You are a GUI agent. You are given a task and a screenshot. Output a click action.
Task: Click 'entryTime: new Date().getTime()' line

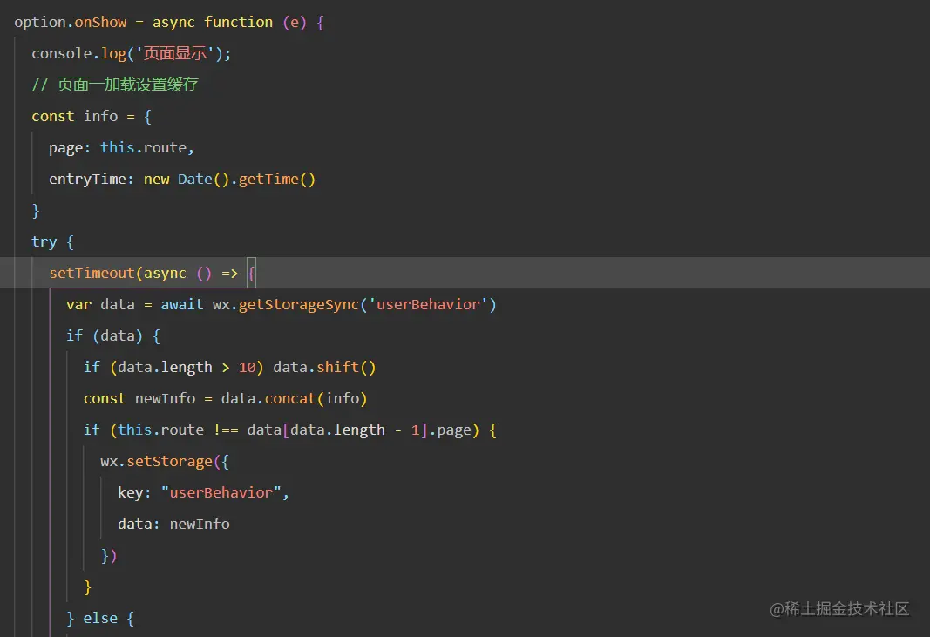tap(182, 180)
